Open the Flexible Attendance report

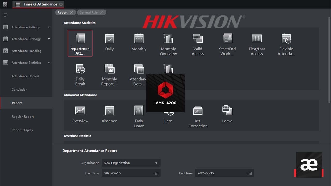coord(286,45)
